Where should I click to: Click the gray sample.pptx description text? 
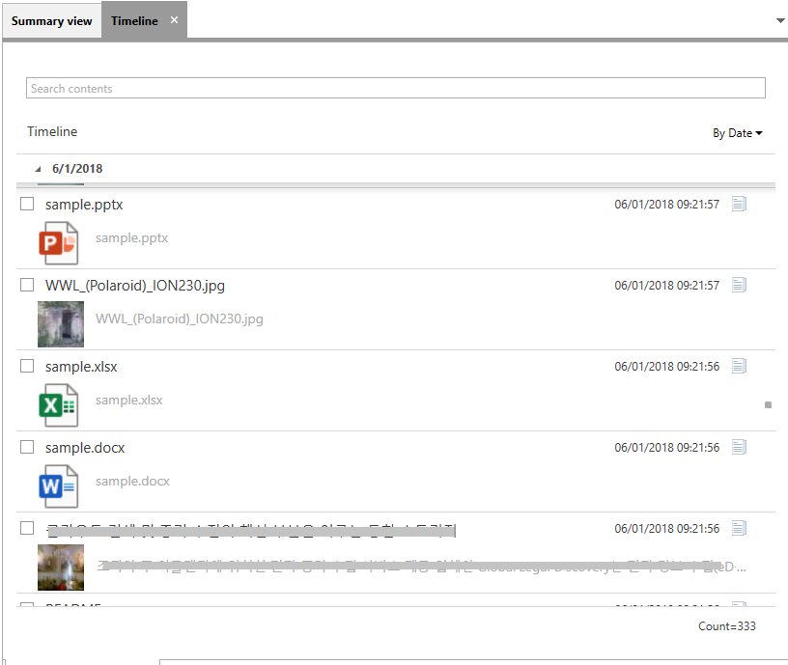131,237
